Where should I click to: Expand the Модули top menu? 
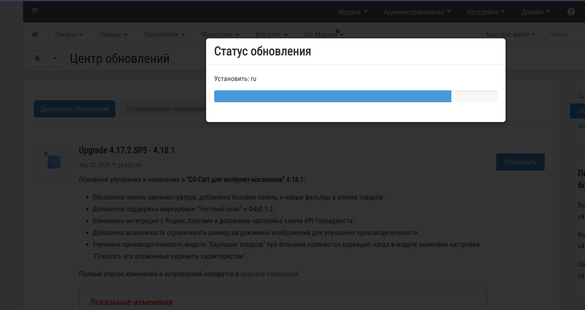[x=353, y=12]
